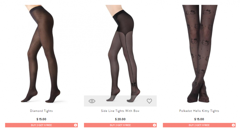Select the $15.00 price of Diamond Tights
The height and width of the screenshot is (130, 240).
(x=41, y=119)
